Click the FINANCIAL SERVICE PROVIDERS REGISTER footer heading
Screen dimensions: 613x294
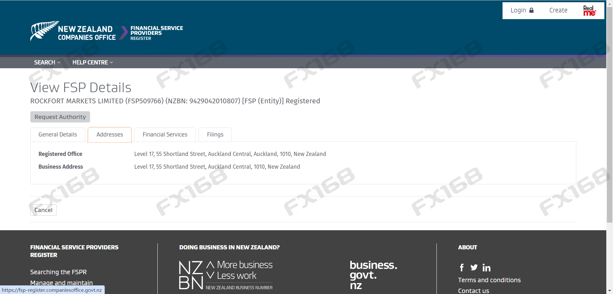pos(74,251)
